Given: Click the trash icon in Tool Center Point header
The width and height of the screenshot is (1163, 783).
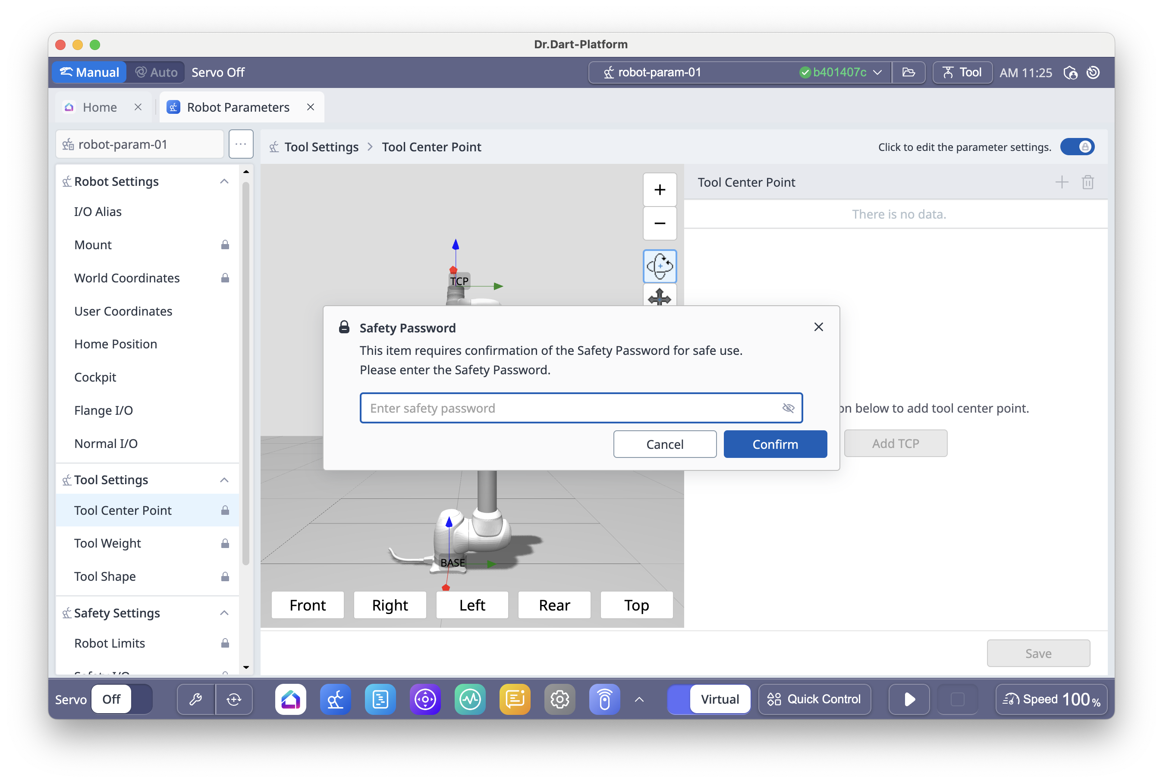Looking at the screenshot, I should point(1088,182).
